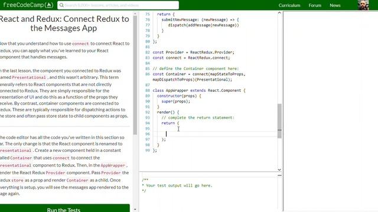Screen dimensions: 378x212
Task: Click the 'render() {' line
Action: pyautogui.click(x=168, y=112)
